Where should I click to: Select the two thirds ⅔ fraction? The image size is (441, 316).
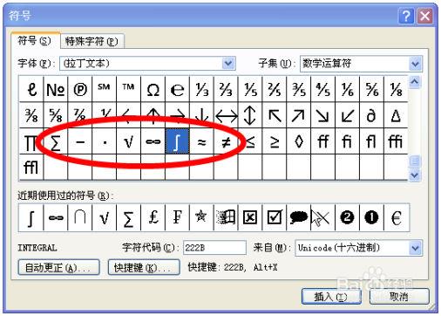[226, 89]
